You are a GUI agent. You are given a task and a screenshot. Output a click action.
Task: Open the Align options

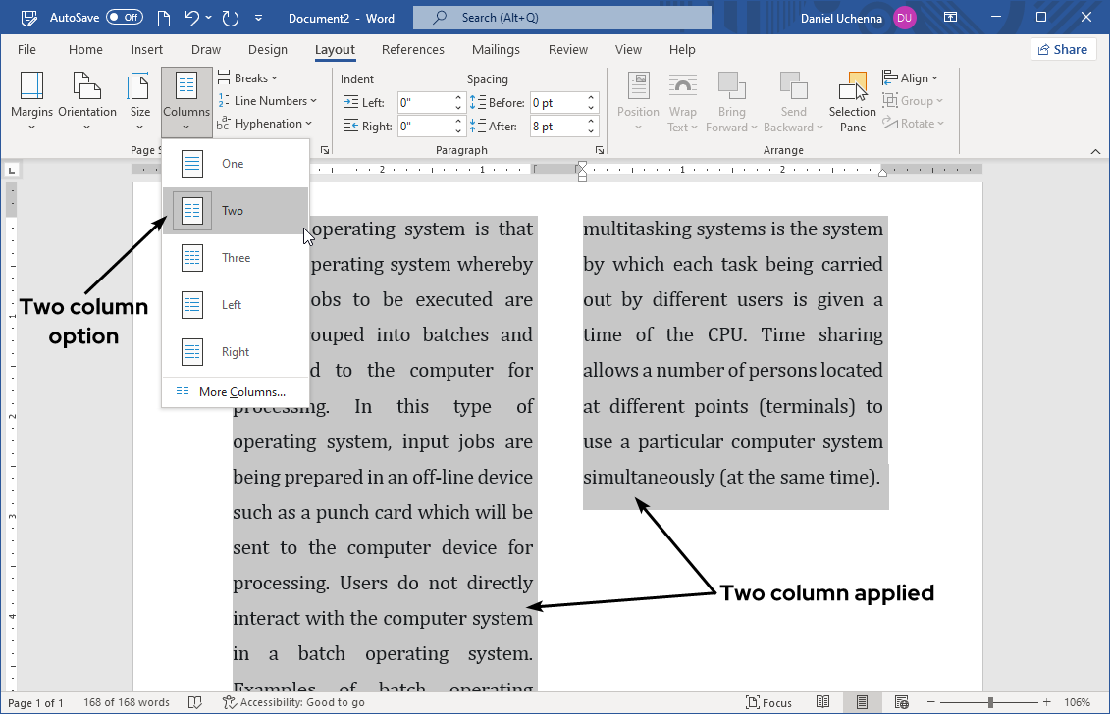coord(911,77)
